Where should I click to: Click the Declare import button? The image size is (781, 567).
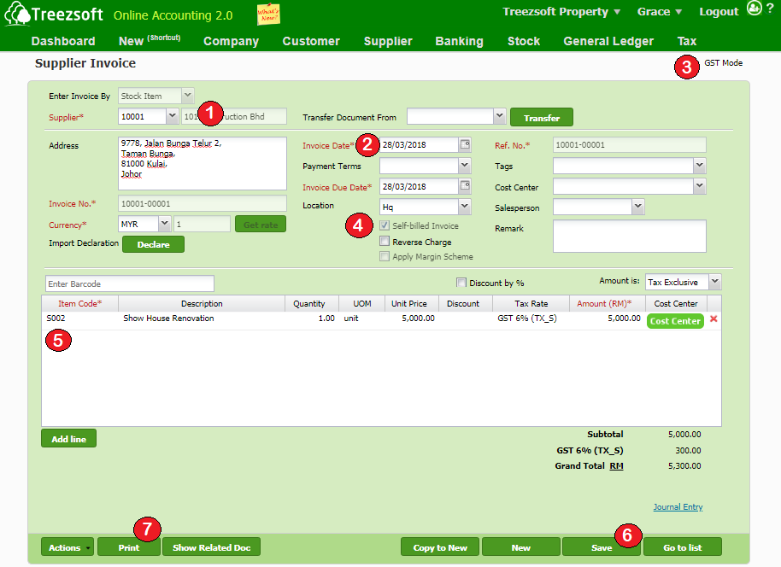154,244
